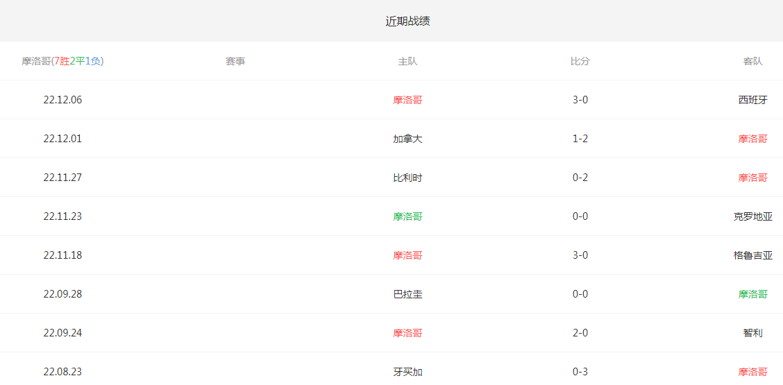783x385 pixels.
Task: Open away team 智利
Action: tap(753, 333)
